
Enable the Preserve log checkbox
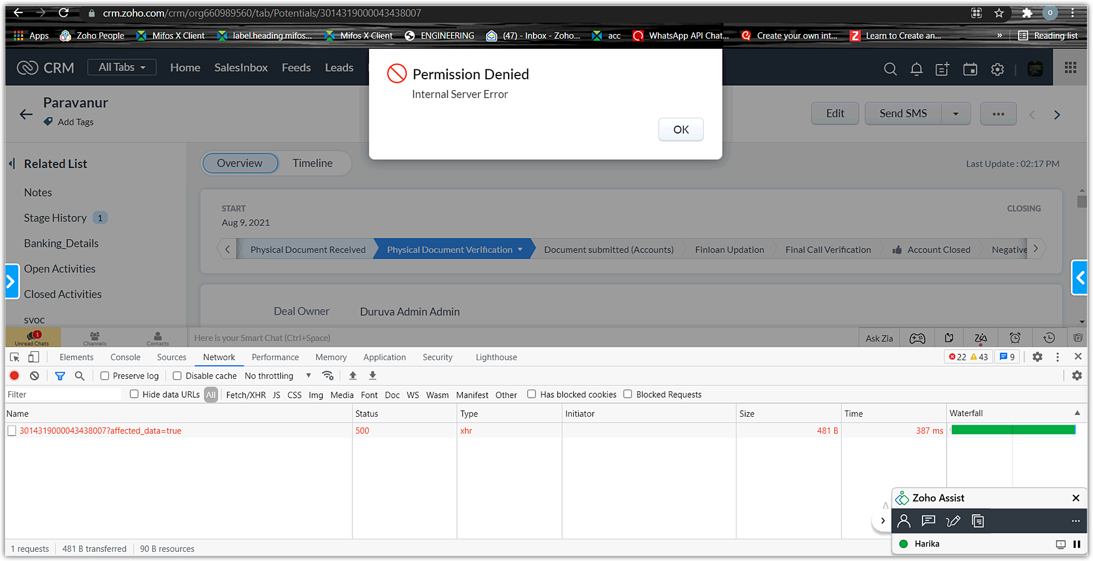pos(105,375)
